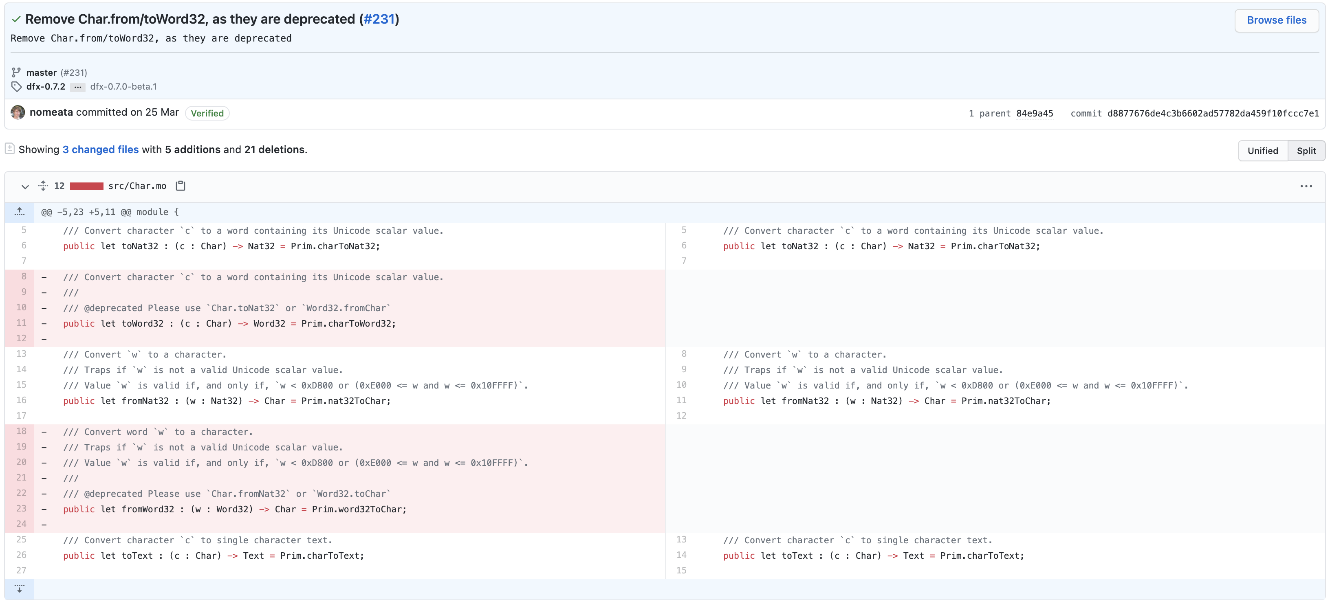Expand diff lines upward above line 5
Image resolution: width=1330 pixels, height=606 pixels.
coord(20,212)
